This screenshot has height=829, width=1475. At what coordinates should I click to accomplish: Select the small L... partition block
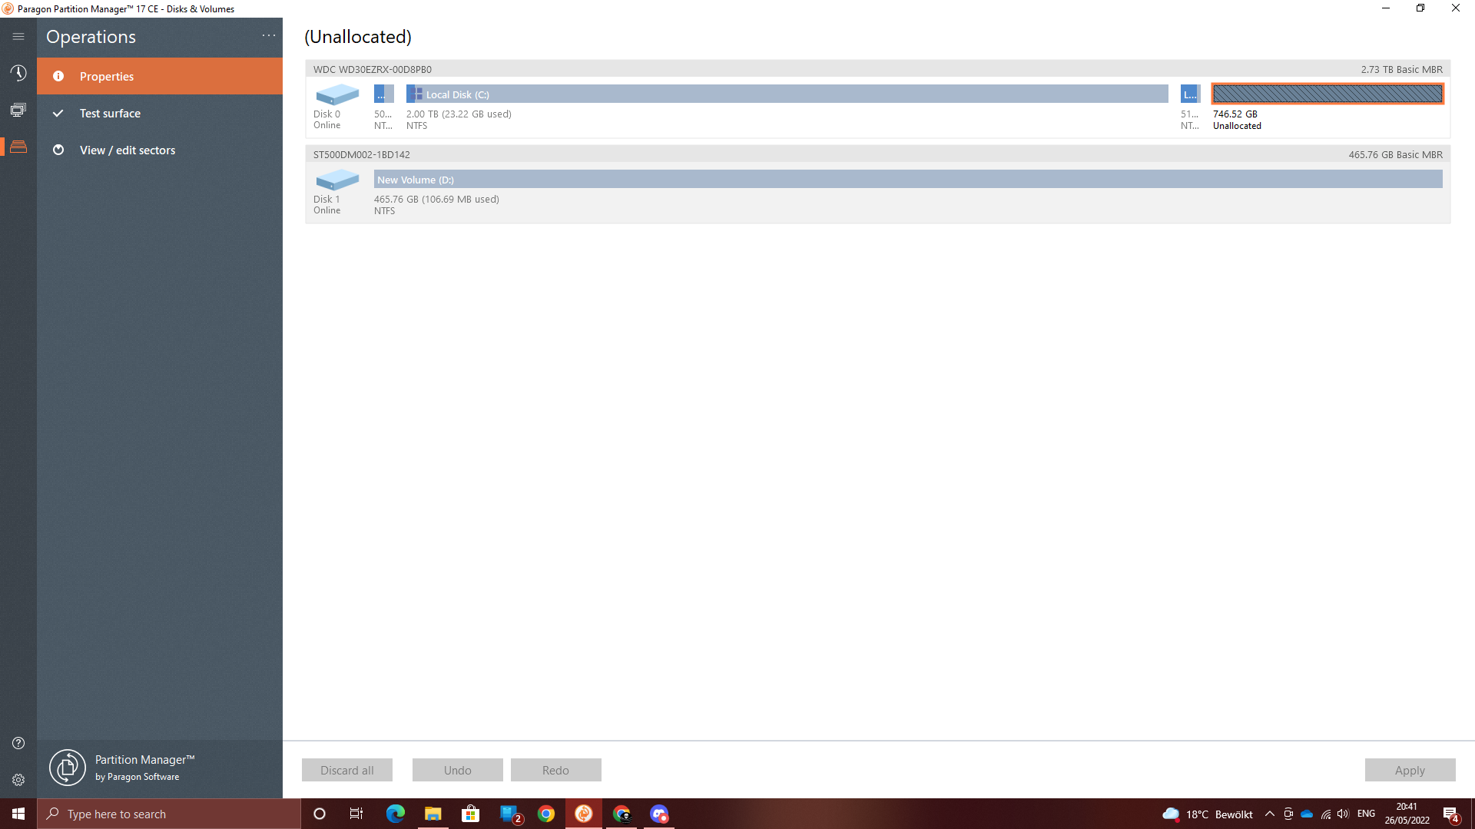[x=1190, y=94]
